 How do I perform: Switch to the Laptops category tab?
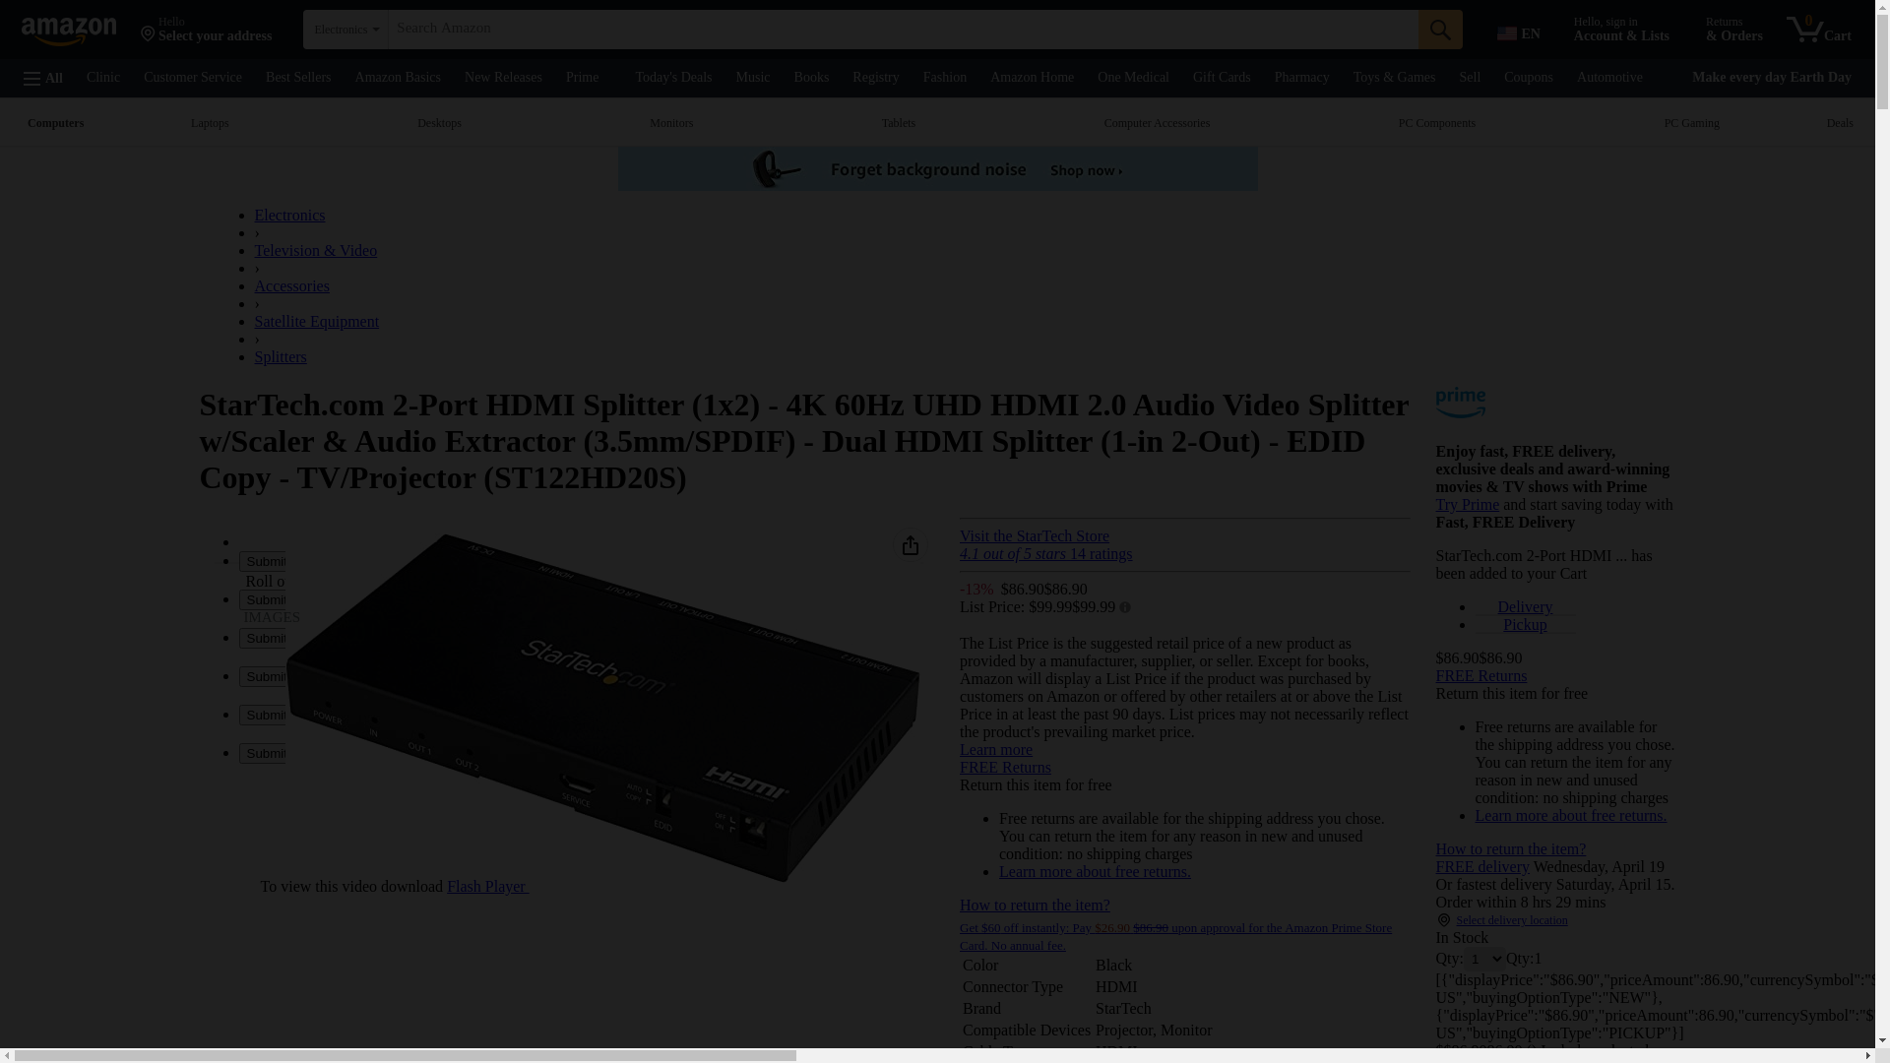[210, 123]
